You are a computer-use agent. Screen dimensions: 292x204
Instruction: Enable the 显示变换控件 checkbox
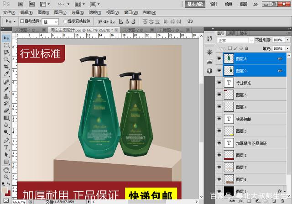pyautogui.click(x=65, y=21)
